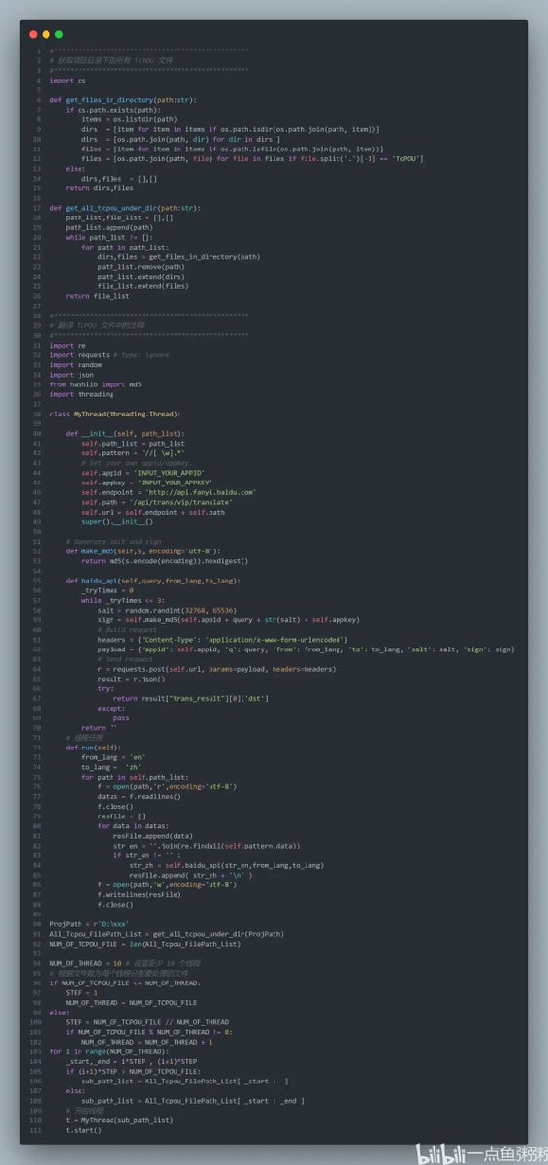
Task: Click 'from hashlib import md5' line
Action: pos(95,384)
